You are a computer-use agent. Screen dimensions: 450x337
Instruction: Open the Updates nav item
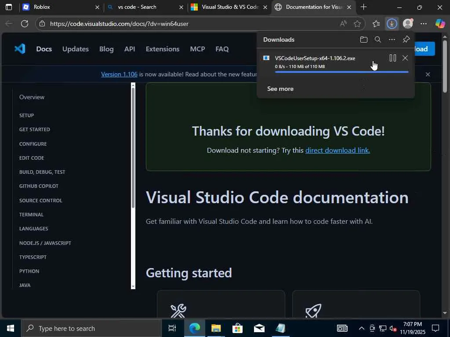[76, 49]
